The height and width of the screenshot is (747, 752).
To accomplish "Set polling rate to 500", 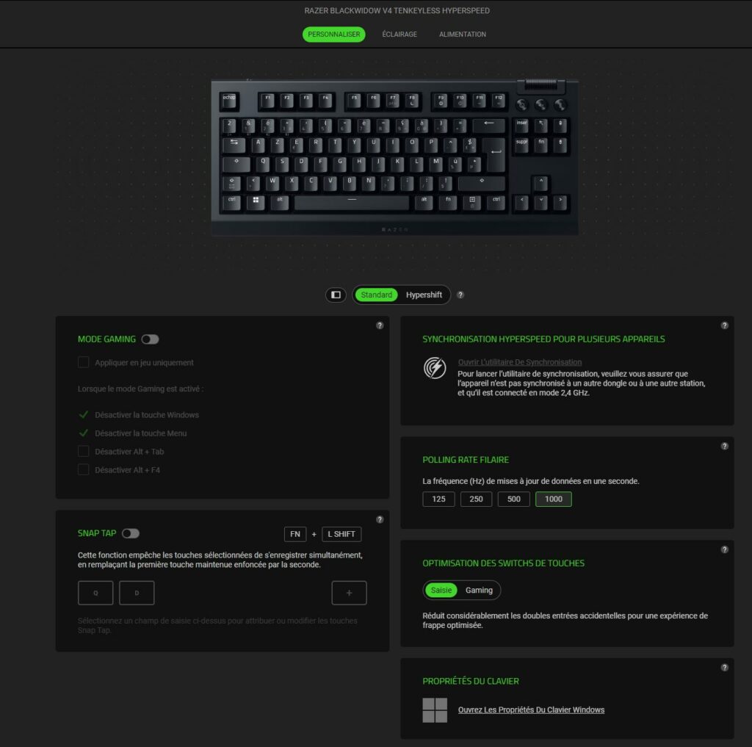I will (513, 499).
